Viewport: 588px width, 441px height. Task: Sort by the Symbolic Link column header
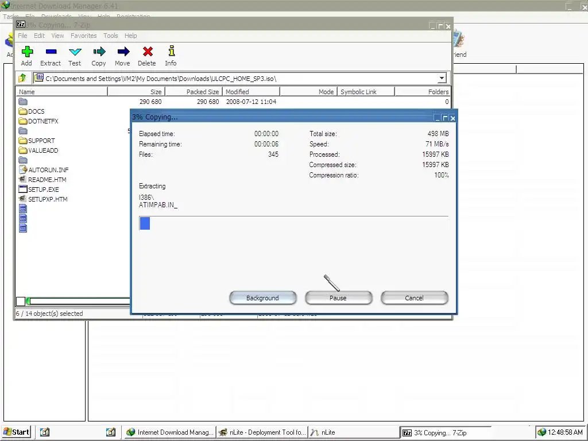tap(366, 91)
